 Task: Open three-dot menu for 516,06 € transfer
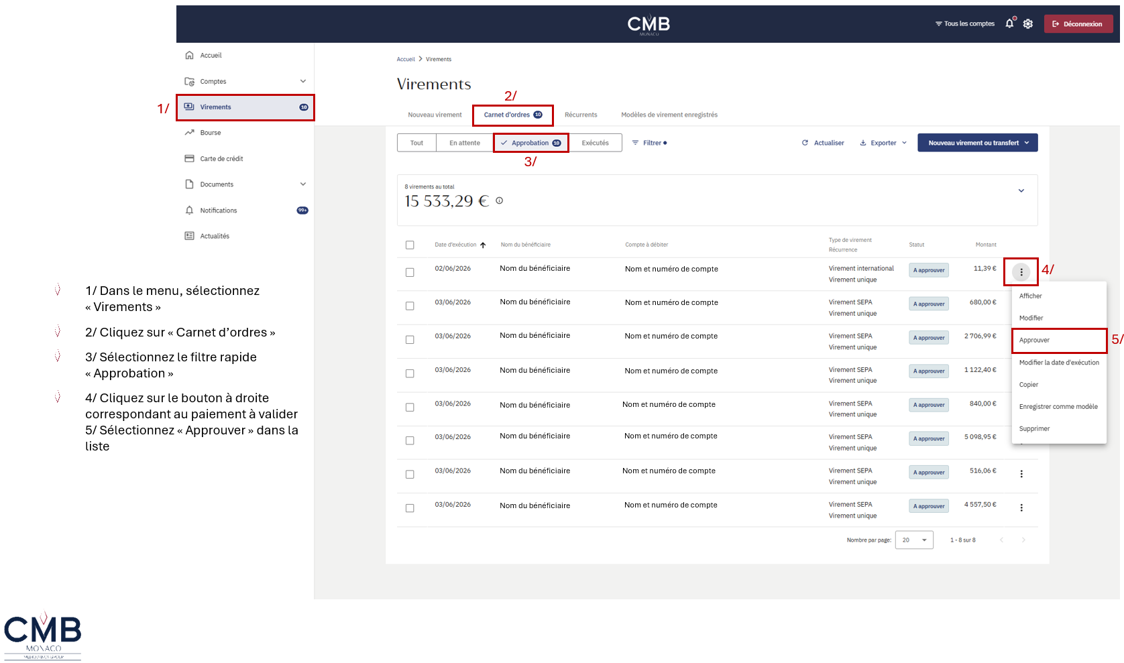pos(1021,474)
